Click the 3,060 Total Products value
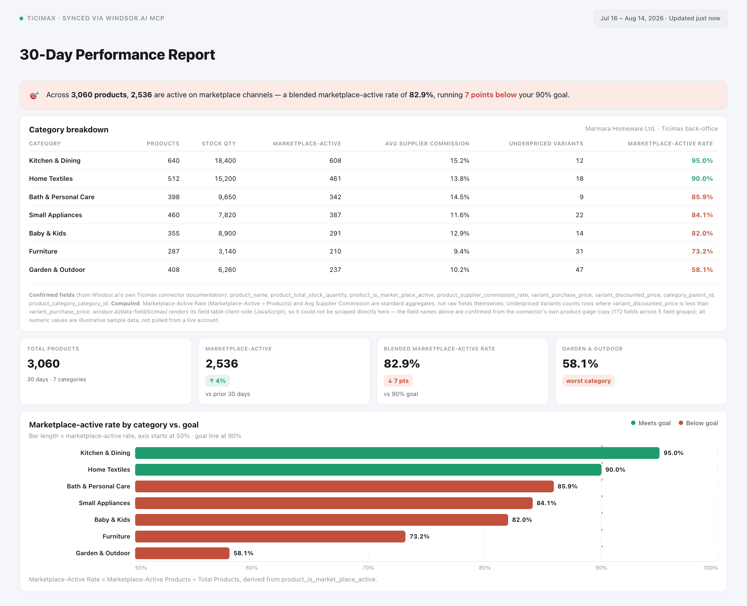This screenshot has height=606, width=747. click(44, 364)
